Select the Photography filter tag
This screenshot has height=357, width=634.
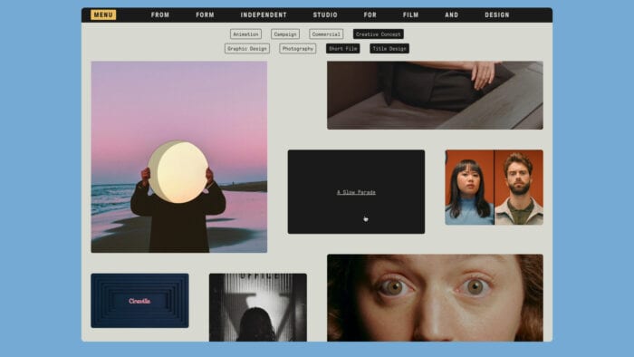[x=298, y=49]
